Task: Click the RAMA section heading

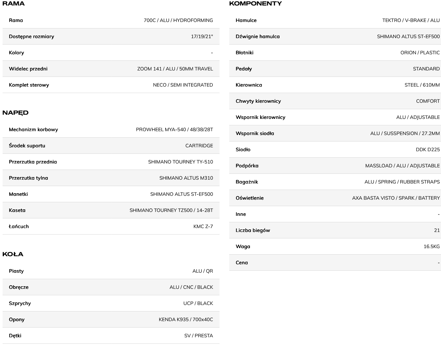Action: point(14,4)
